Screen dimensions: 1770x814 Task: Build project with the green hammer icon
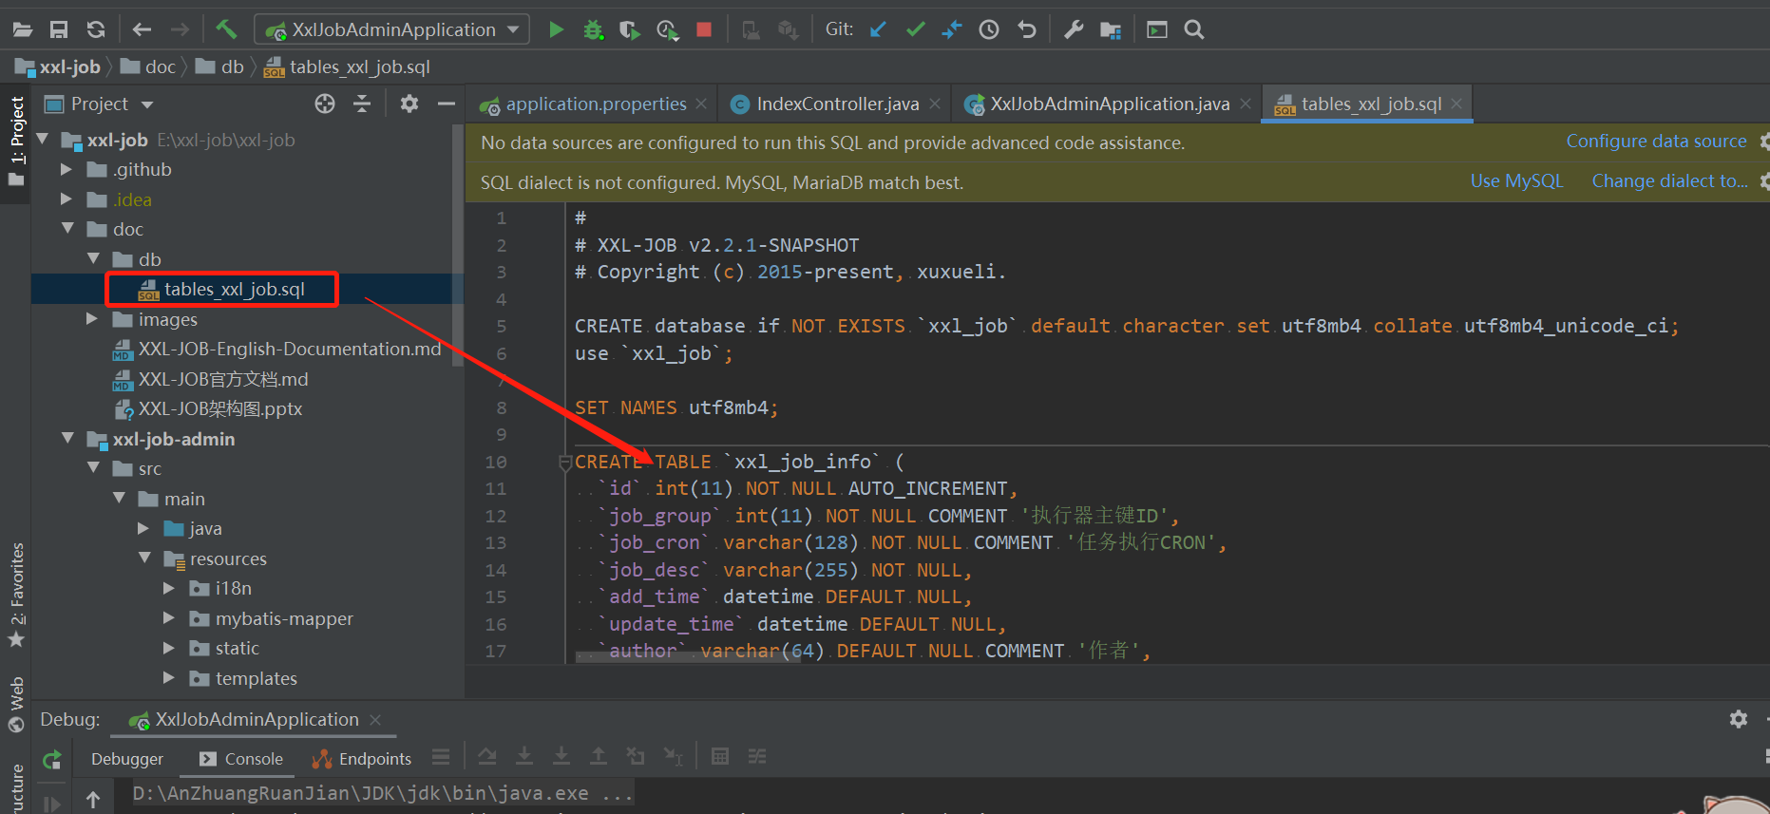(x=226, y=29)
